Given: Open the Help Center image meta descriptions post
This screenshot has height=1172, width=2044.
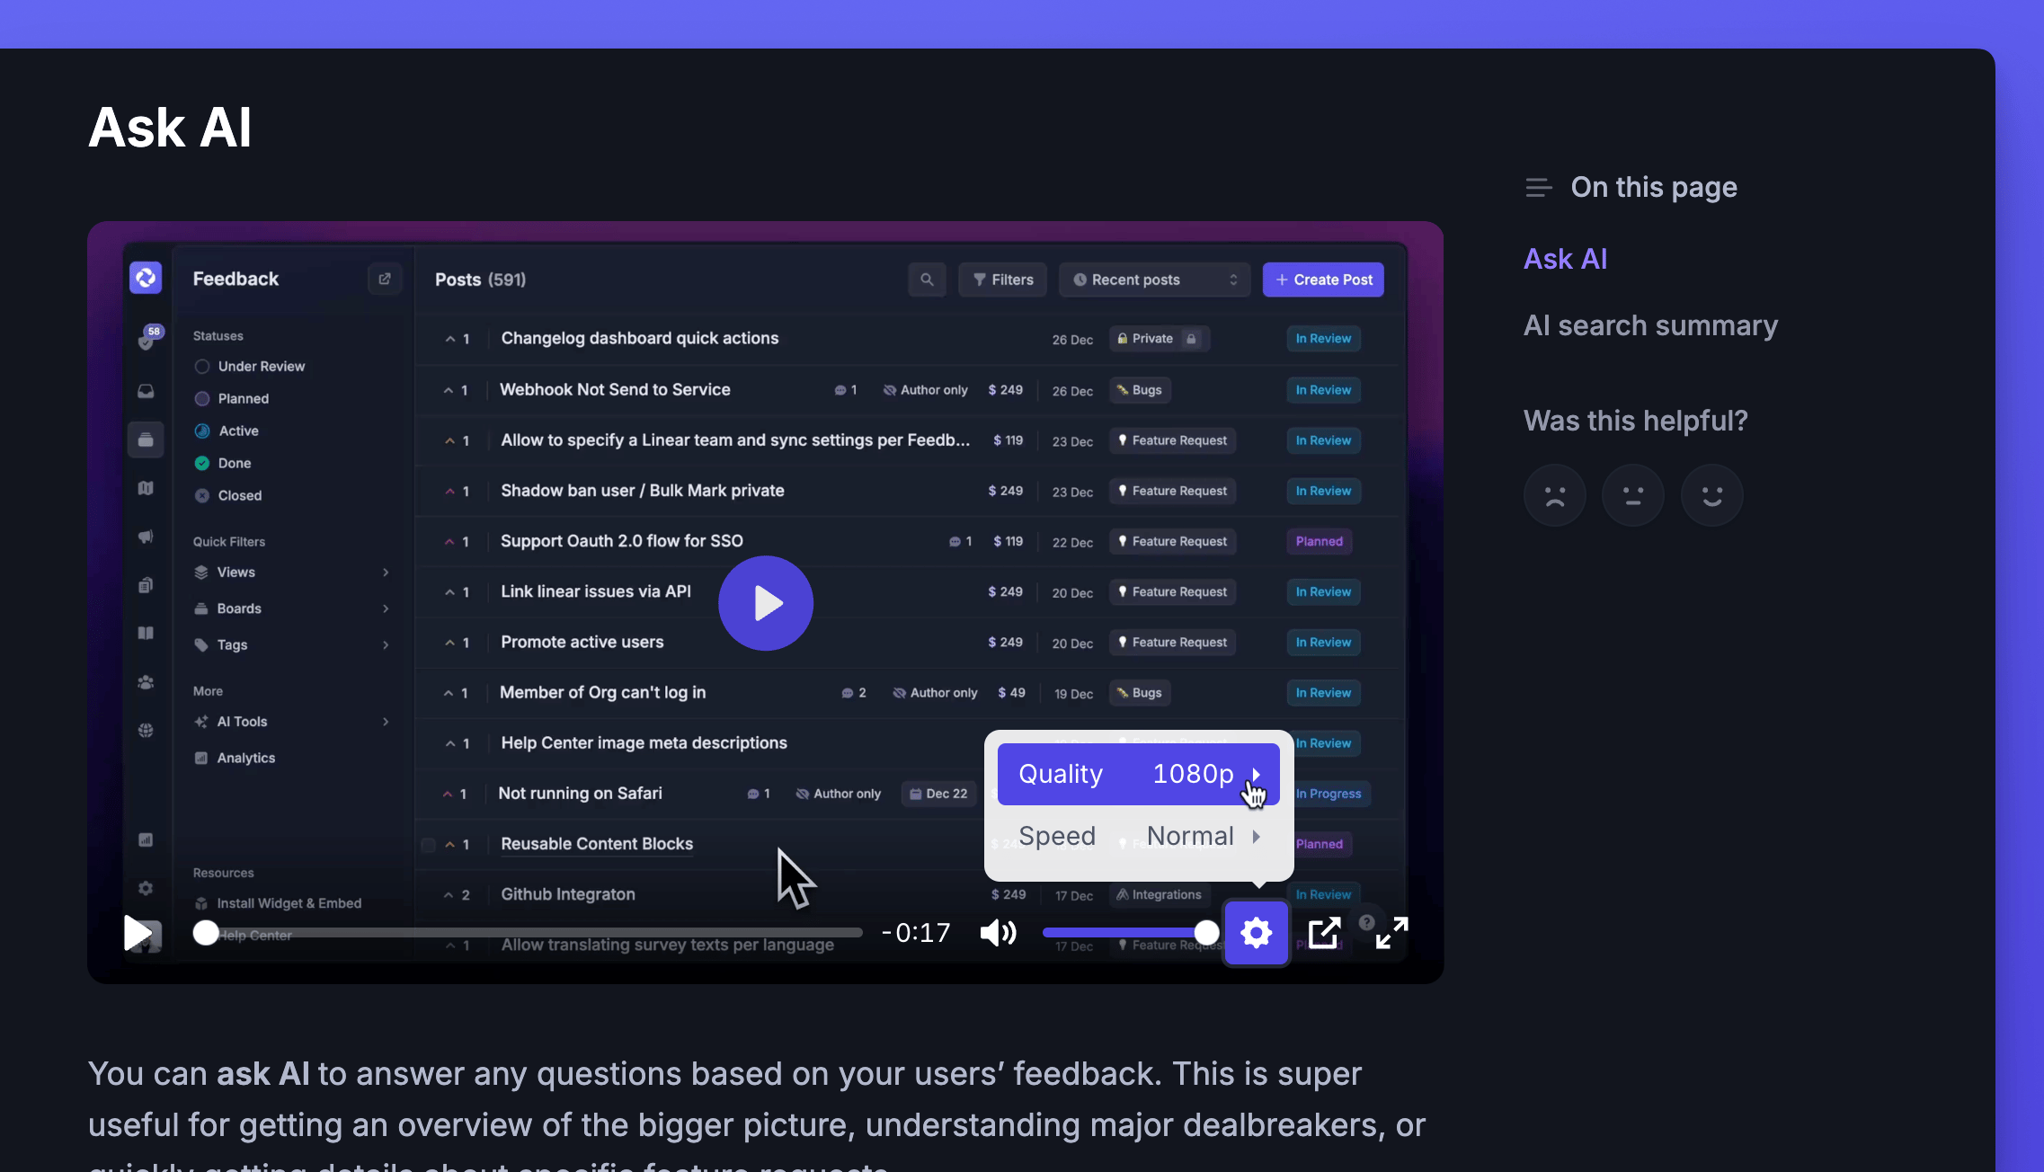Looking at the screenshot, I should [x=644, y=742].
